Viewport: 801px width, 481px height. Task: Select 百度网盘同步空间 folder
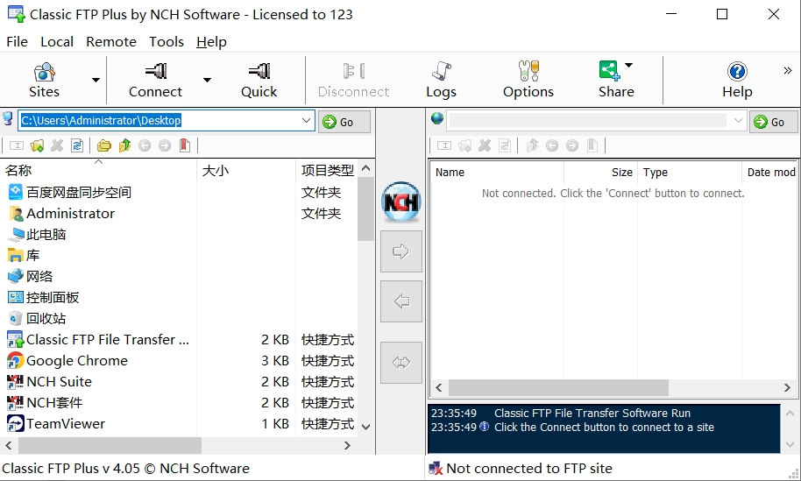(79, 193)
